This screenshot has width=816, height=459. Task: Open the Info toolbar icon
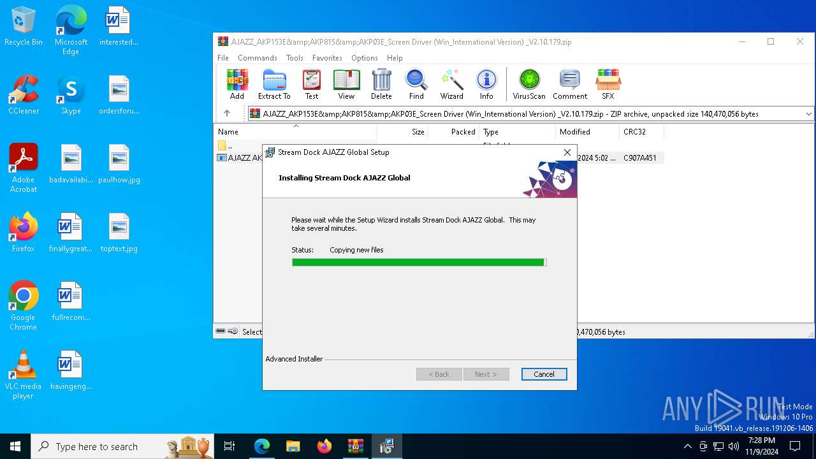point(486,85)
